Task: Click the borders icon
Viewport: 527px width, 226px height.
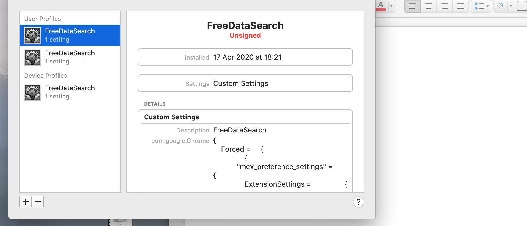Action: (x=522, y=6)
